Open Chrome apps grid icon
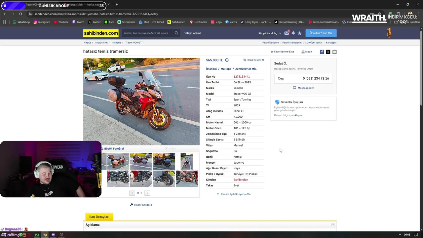The height and width of the screenshot is (238, 423). click(4, 22)
